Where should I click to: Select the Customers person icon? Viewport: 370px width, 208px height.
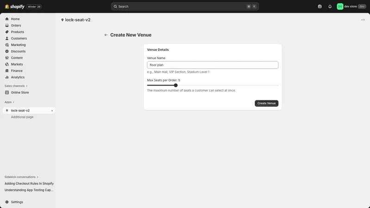pyautogui.click(x=7, y=38)
